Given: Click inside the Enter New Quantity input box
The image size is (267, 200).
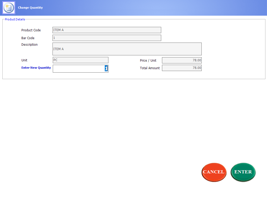Looking at the screenshot, I should [78, 68].
